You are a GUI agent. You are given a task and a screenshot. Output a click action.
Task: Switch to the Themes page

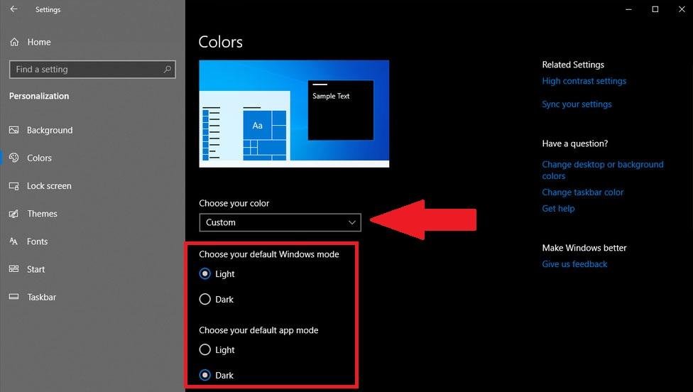pyautogui.click(x=42, y=214)
